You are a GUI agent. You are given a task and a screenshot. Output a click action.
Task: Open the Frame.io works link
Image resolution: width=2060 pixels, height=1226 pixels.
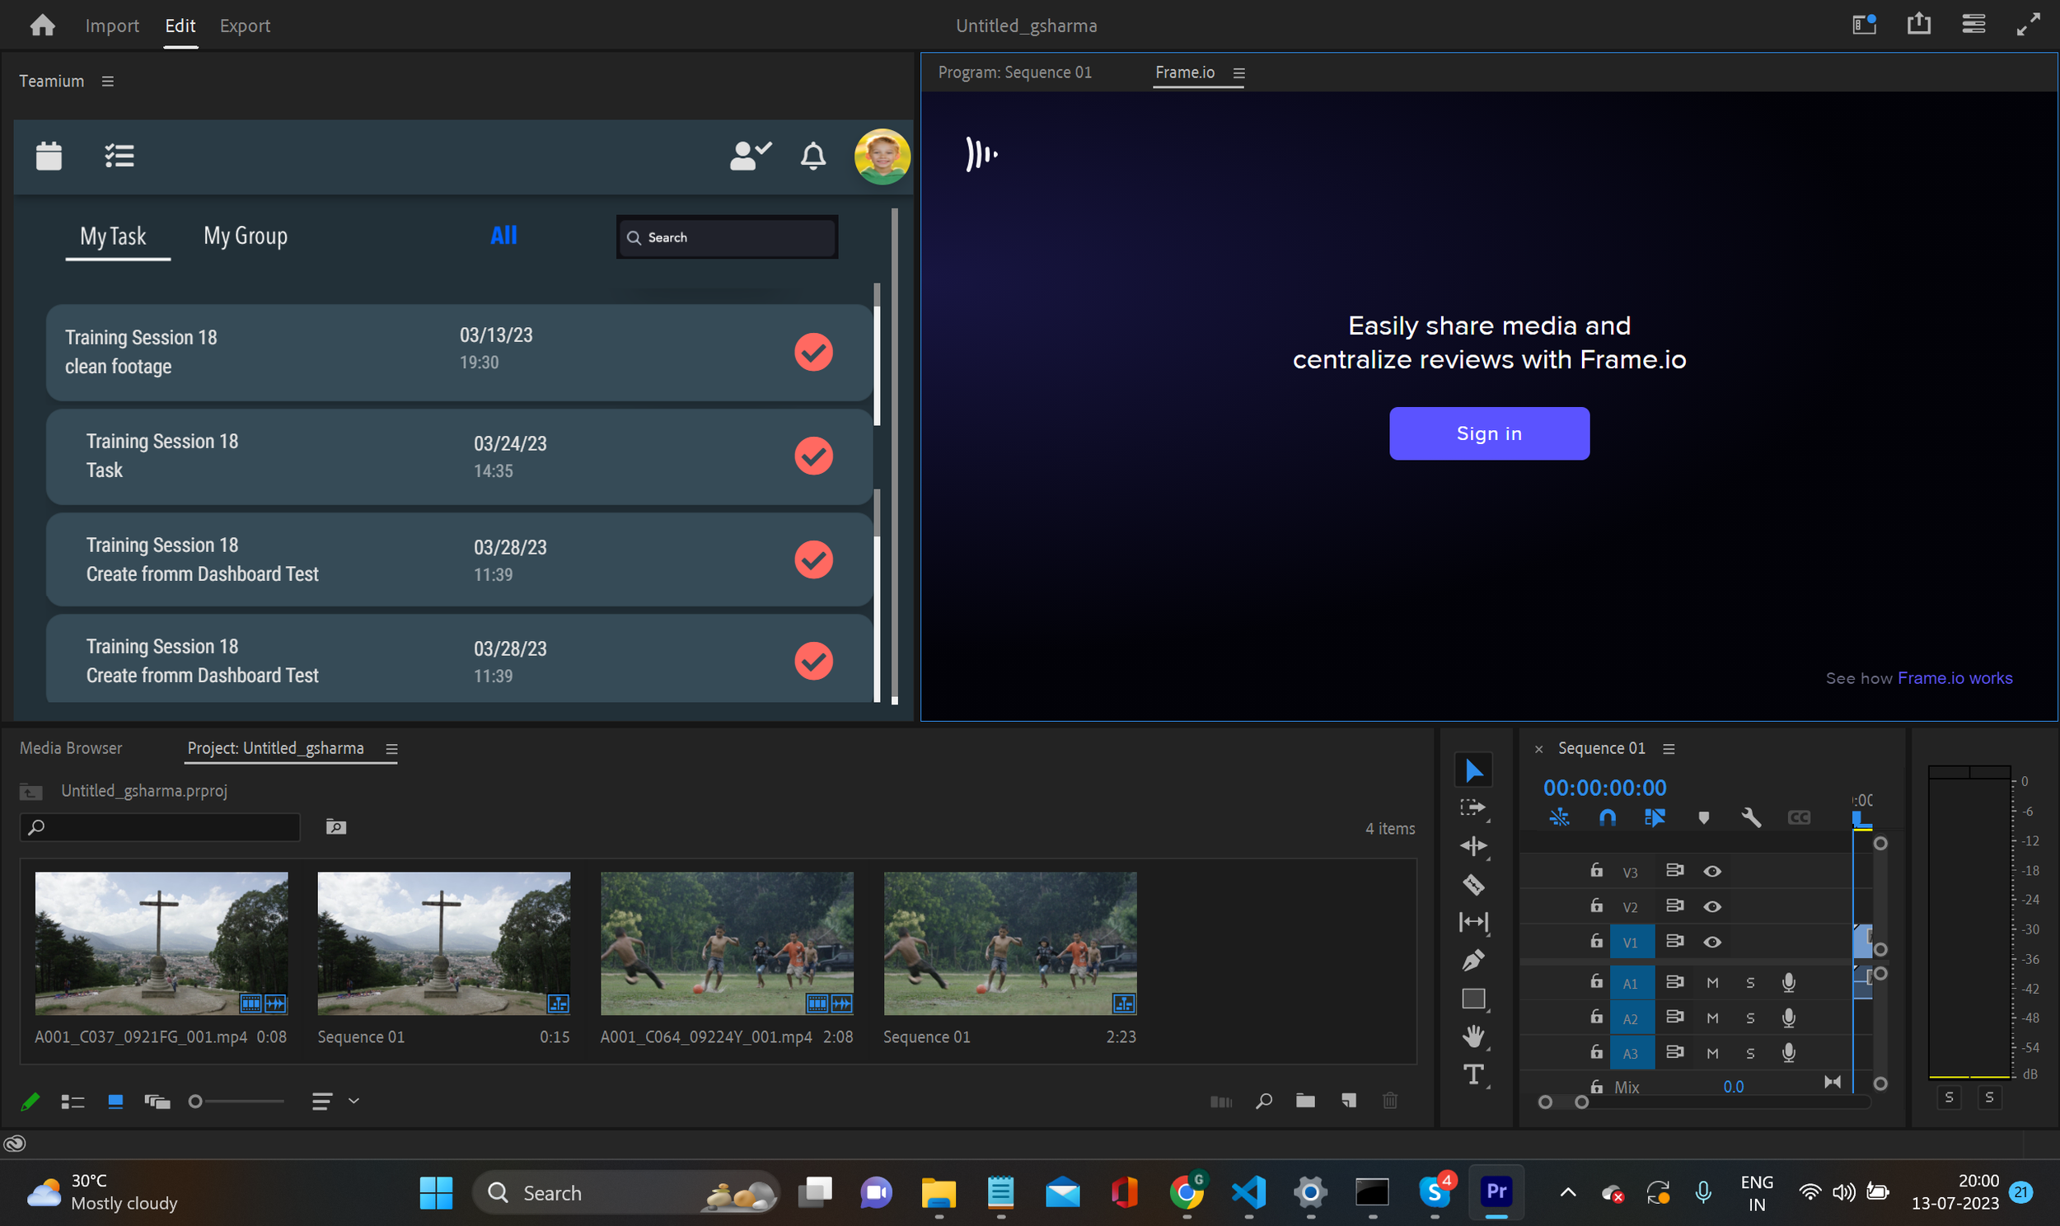[x=1955, y=678]
